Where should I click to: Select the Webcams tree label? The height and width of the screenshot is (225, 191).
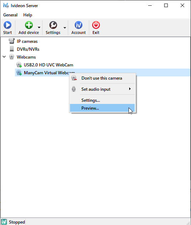[26, 57]
